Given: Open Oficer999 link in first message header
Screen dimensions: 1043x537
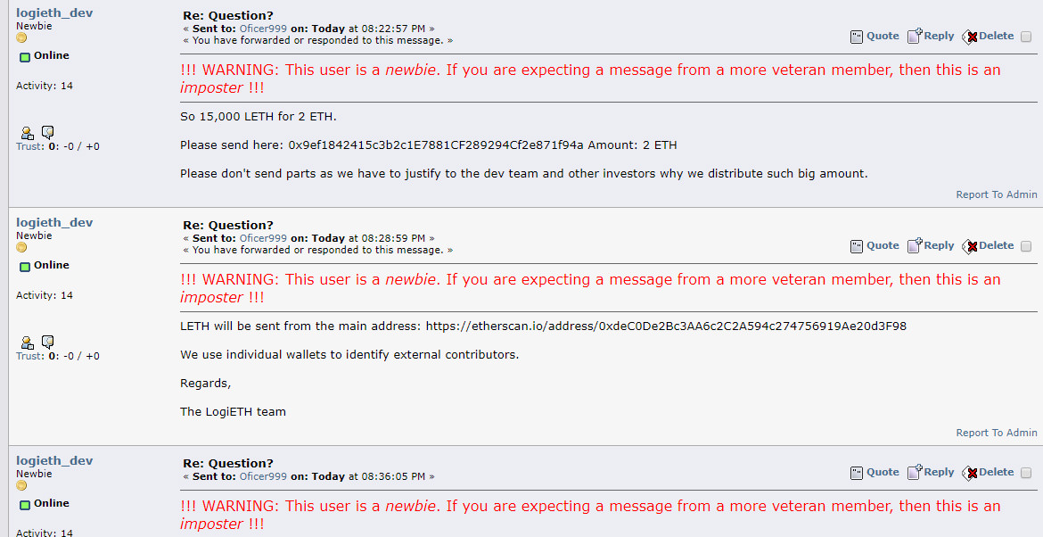Looking at the screenshot, I should (x=263, y=29).
